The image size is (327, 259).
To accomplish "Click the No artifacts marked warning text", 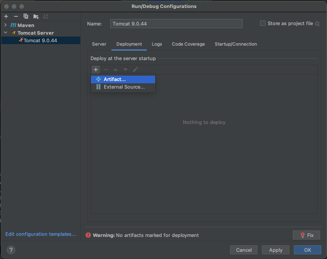I will click(x=157, y=235).
